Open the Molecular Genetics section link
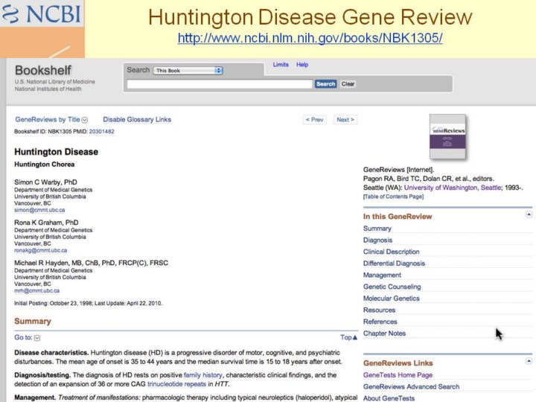The image size is (536, 402). [x=391, y=299]
